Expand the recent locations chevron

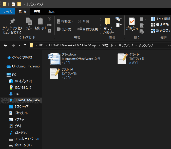point(20,45)
